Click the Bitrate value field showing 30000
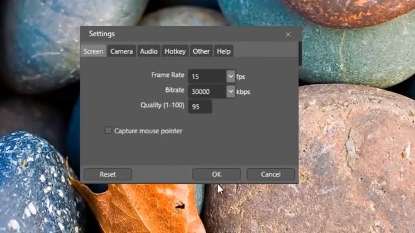 coord(207,91)
